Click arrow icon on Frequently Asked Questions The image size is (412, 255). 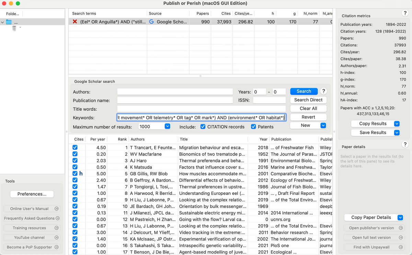coord(57,218)
